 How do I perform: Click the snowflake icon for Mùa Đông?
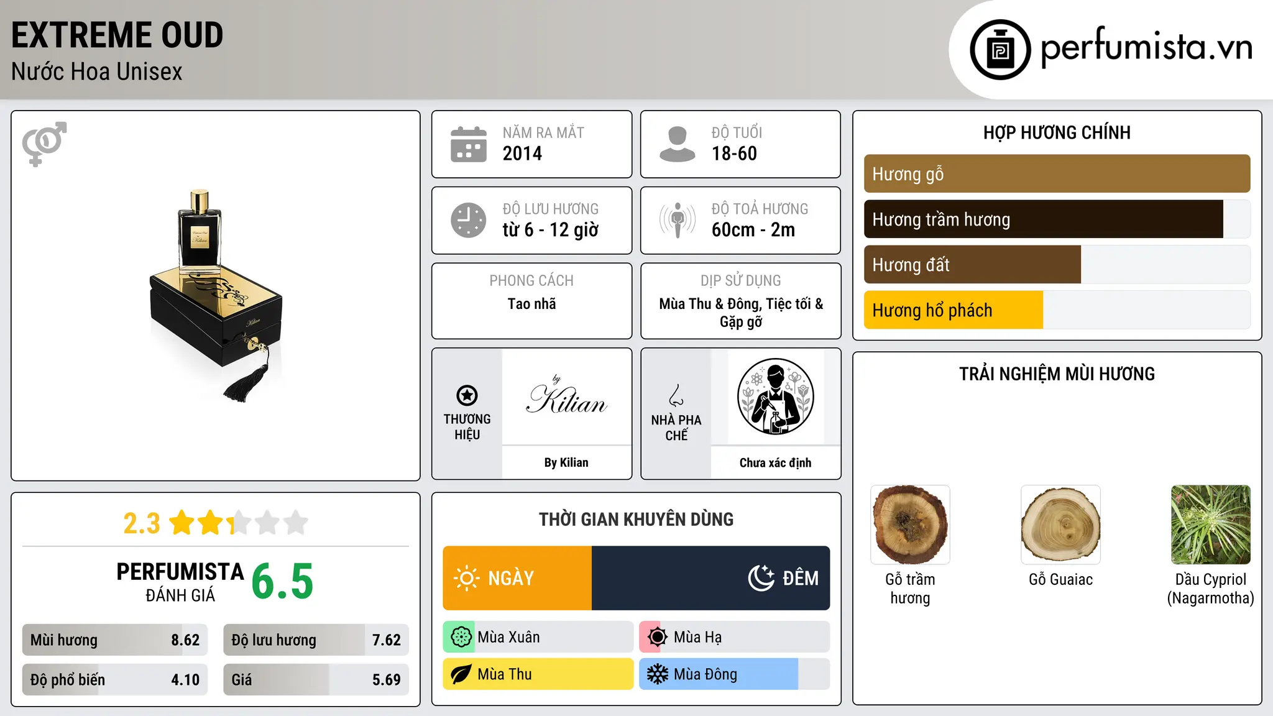coord(657,674)
